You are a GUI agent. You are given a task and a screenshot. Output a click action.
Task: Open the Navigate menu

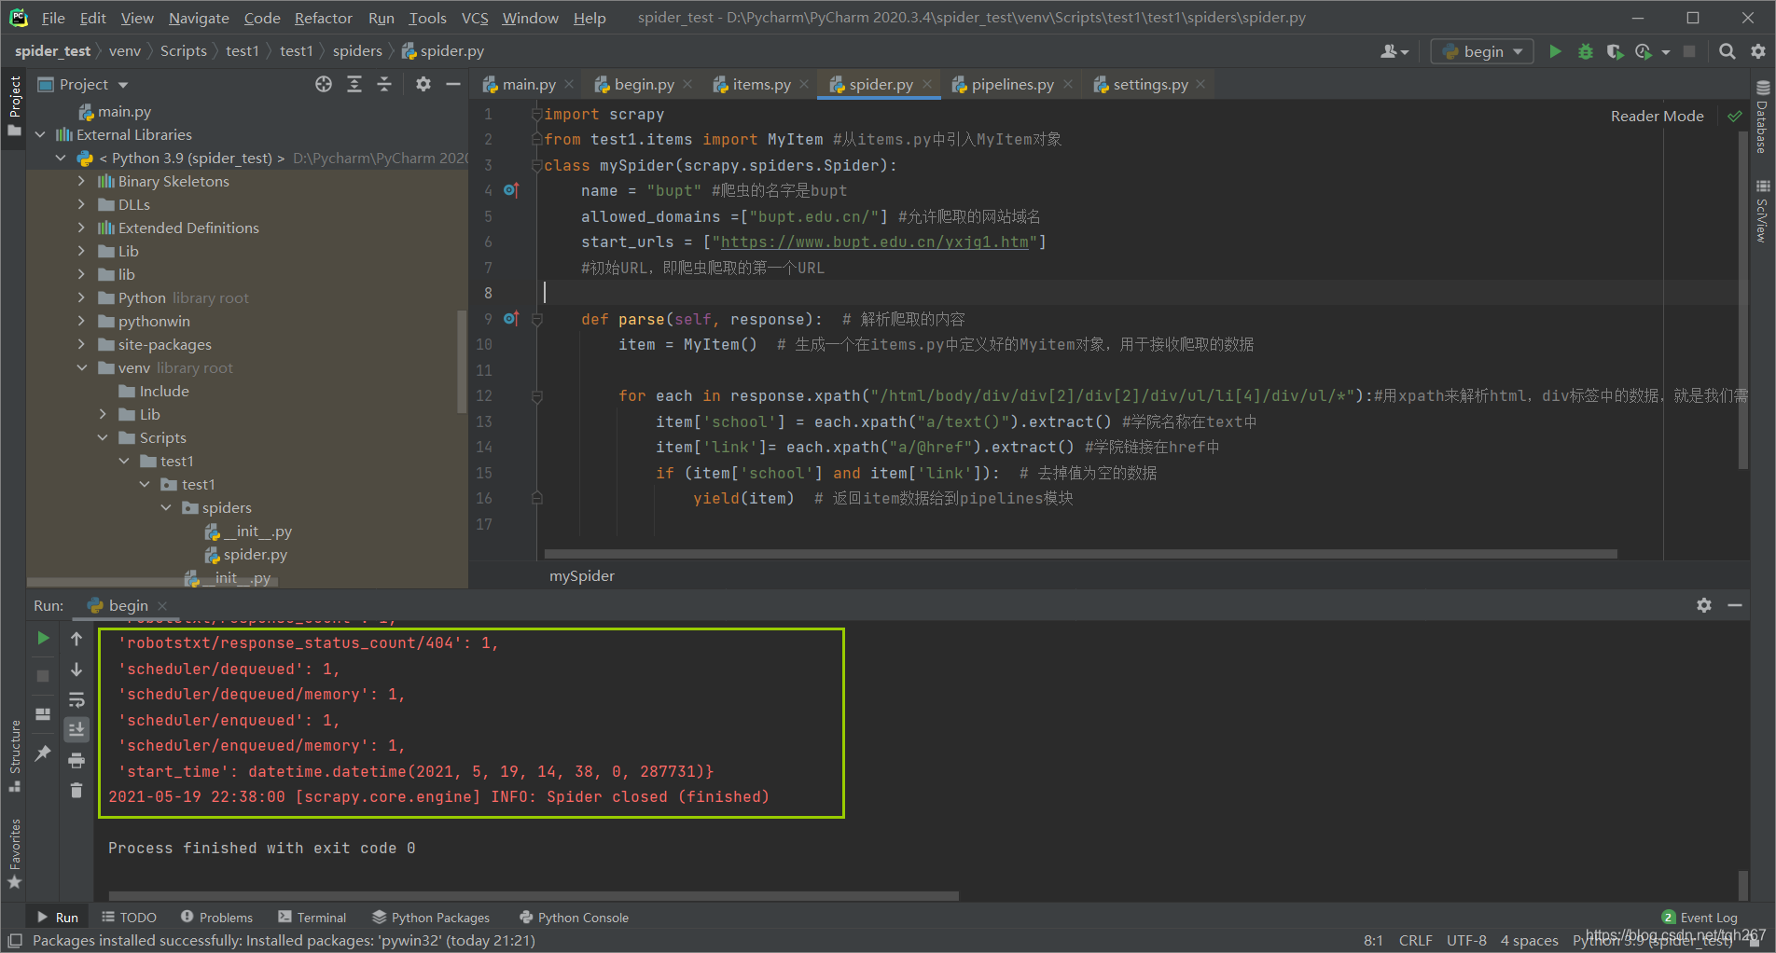pos(199,18)
